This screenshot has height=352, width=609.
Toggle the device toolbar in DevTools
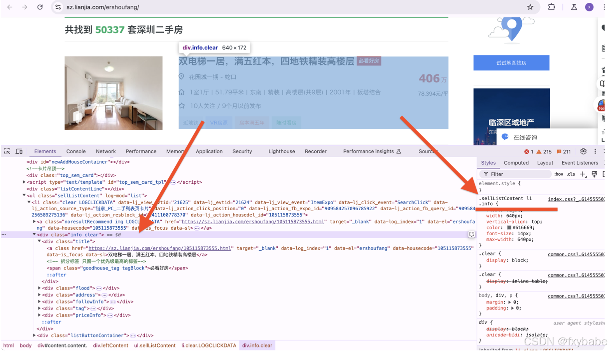point(19,151)
